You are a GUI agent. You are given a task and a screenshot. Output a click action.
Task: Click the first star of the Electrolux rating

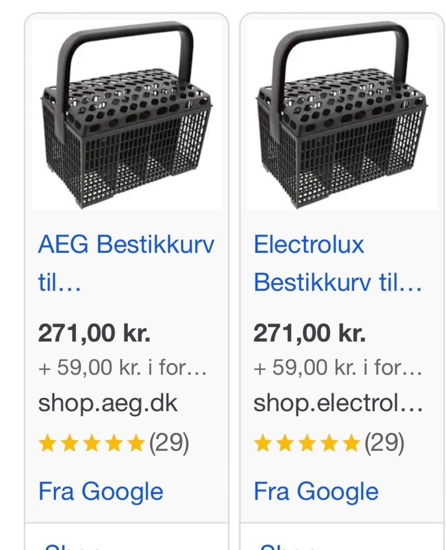(262, 444)
